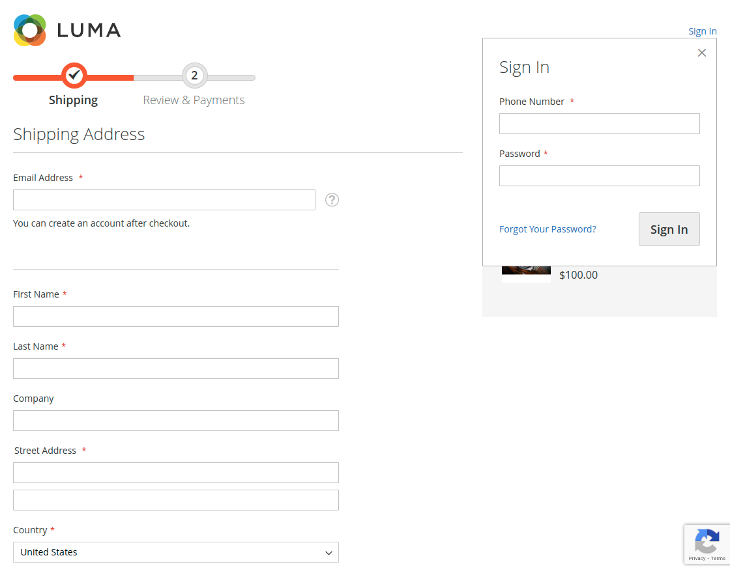Click the Luma logo
Screen dimensions: 730x573
pos(65,30)
